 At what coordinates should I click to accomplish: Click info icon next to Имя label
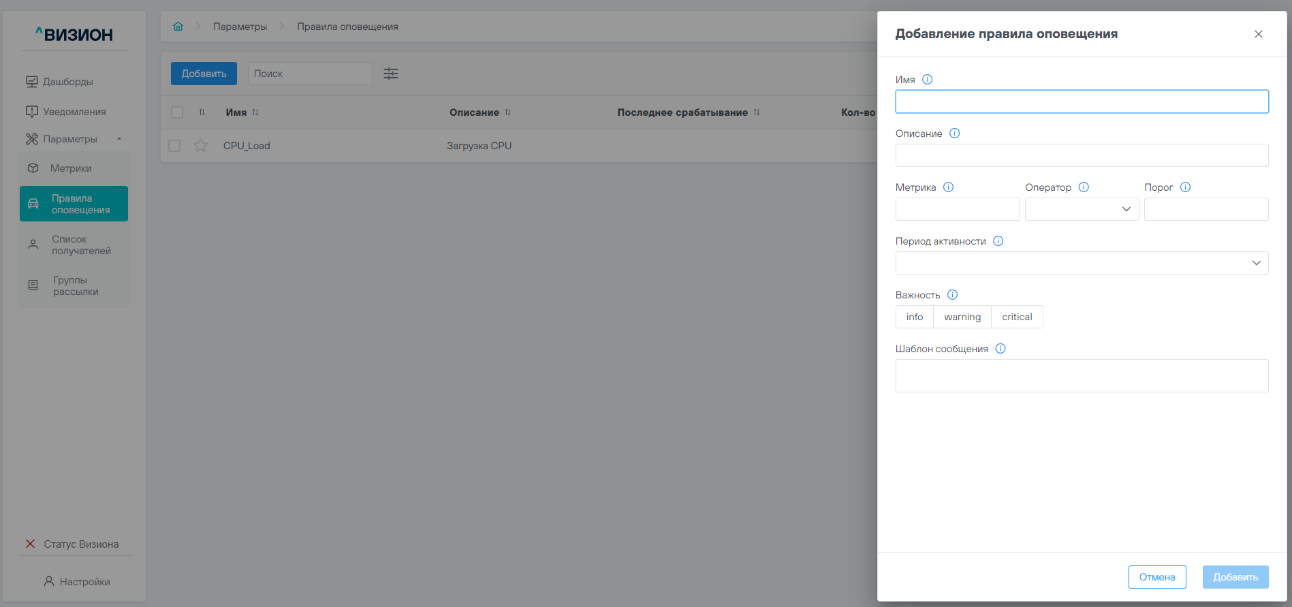927,80
